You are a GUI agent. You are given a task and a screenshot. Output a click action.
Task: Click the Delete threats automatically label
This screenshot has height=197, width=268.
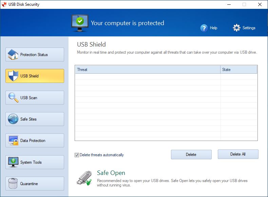click(102, 155)
